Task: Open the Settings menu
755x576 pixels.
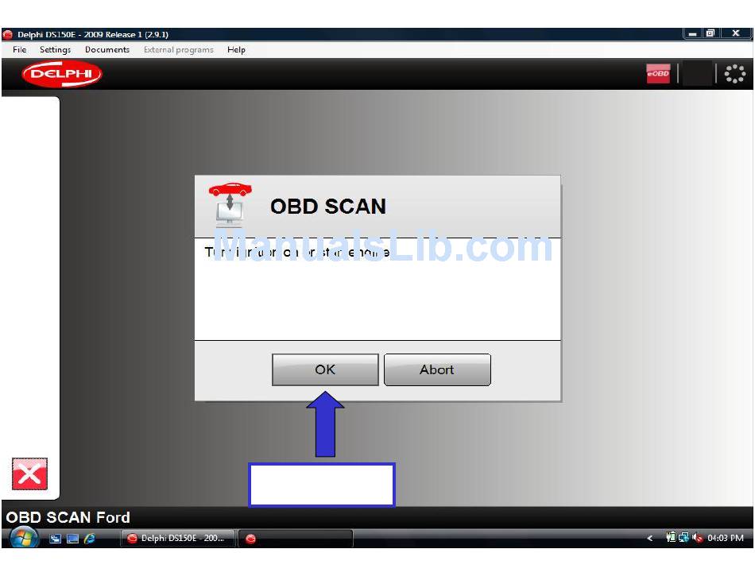Action: pyautogui.click(x=55, y=49)
